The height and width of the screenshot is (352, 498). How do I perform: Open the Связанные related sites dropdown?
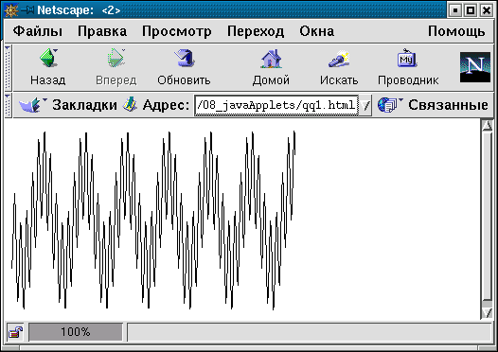pyautogui.click(x=433, y=105)
